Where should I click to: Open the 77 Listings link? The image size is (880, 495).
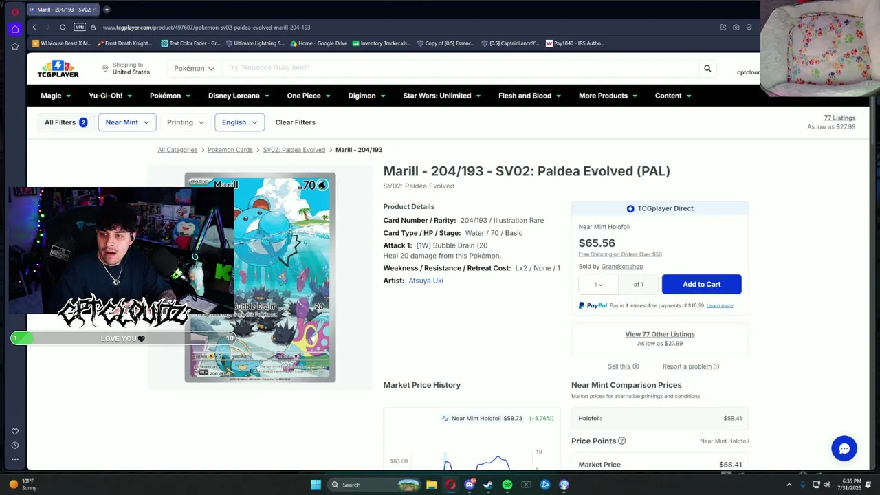[839, 118]
